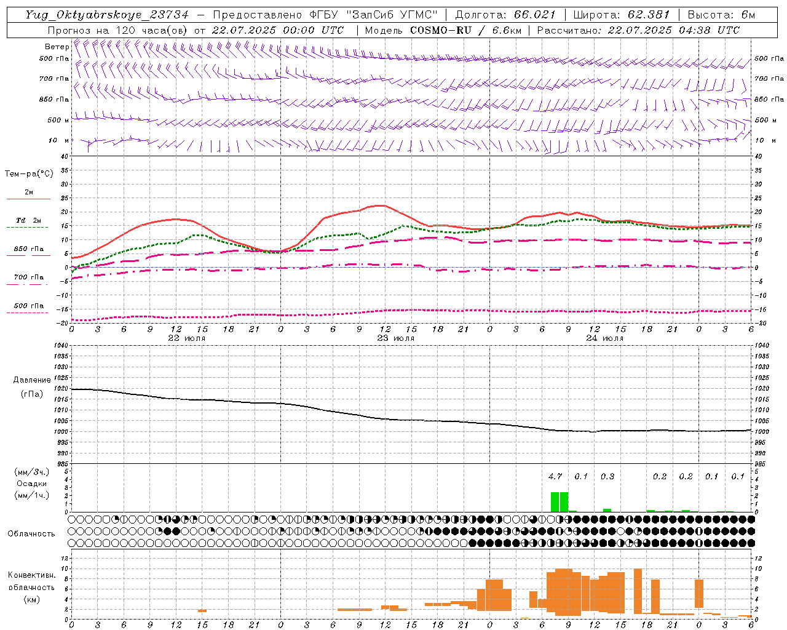
Task: Click the Осадки label
Action: [32, 484]
